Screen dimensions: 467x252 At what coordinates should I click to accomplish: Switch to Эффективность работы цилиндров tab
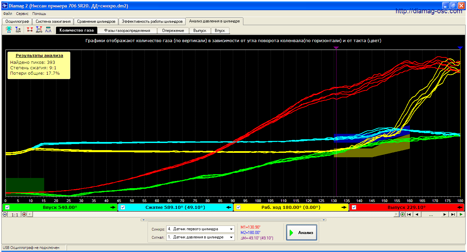pos(153,21)
